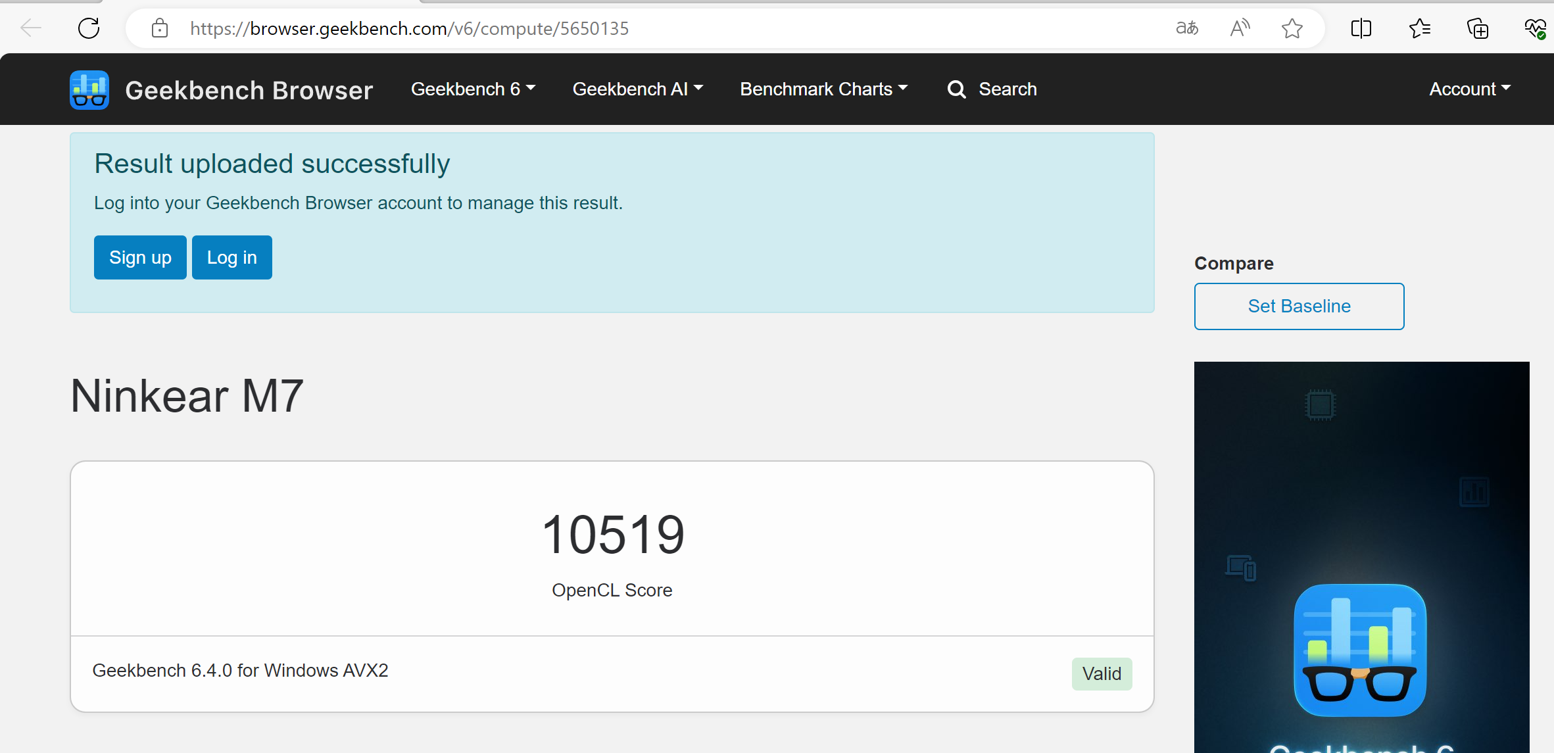1554x753 pixels.
Task: Click the Log in button
Action: (231, 257)
